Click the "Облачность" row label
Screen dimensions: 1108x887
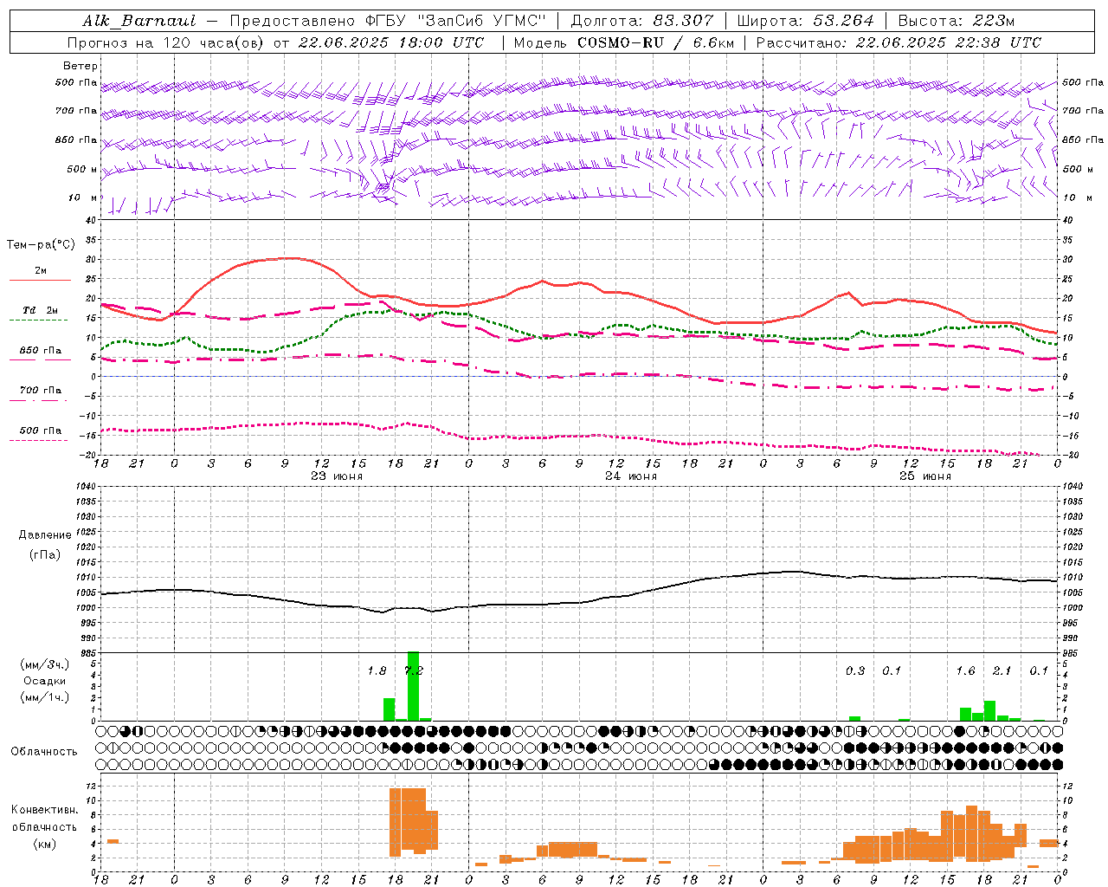[44, 752]
